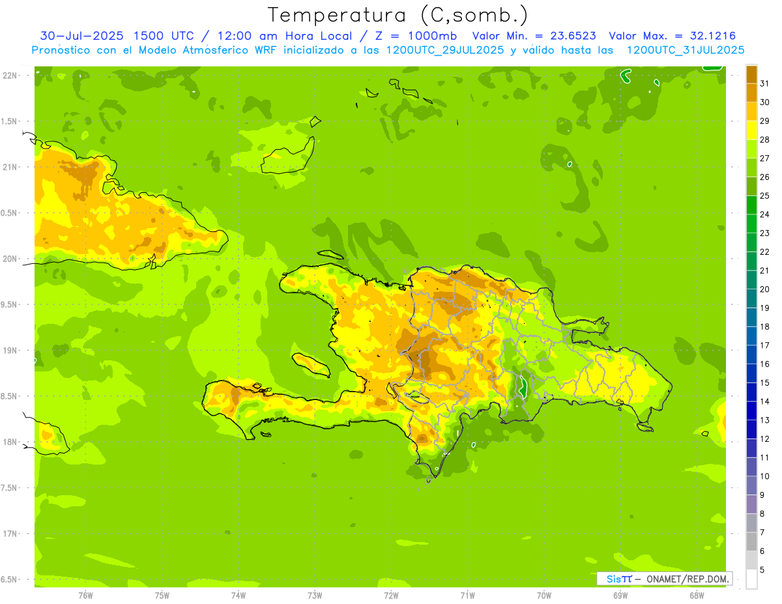Click the 19N latitude axis label
782x604 pixels.
pyautogui.click(x=10, y=351)
